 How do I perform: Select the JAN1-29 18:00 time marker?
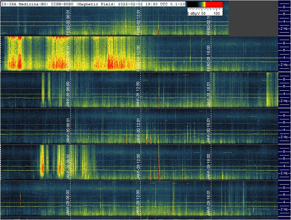point(209,167)
